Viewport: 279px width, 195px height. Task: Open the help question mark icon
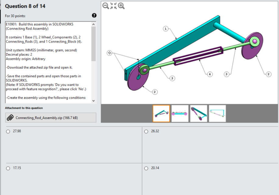click(94, 16)
